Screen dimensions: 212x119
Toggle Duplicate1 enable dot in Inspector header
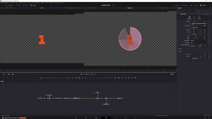pyautogui.click(x=179, y=14)
